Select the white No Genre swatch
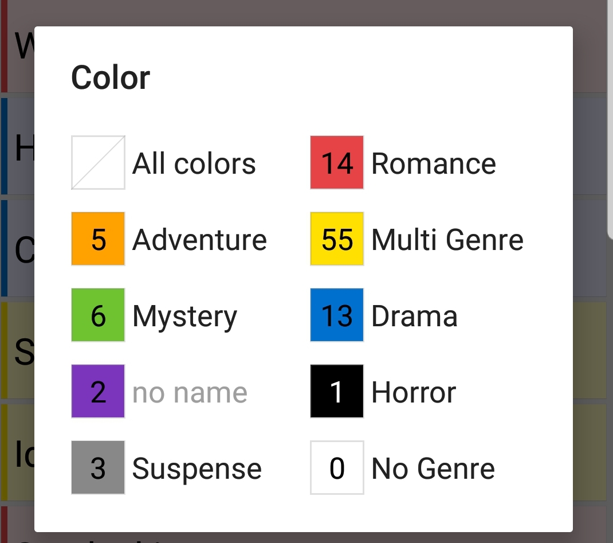Image resolution: width=613 pixels, height=543 pixels. pyautogui.click(x=337, y=467)
